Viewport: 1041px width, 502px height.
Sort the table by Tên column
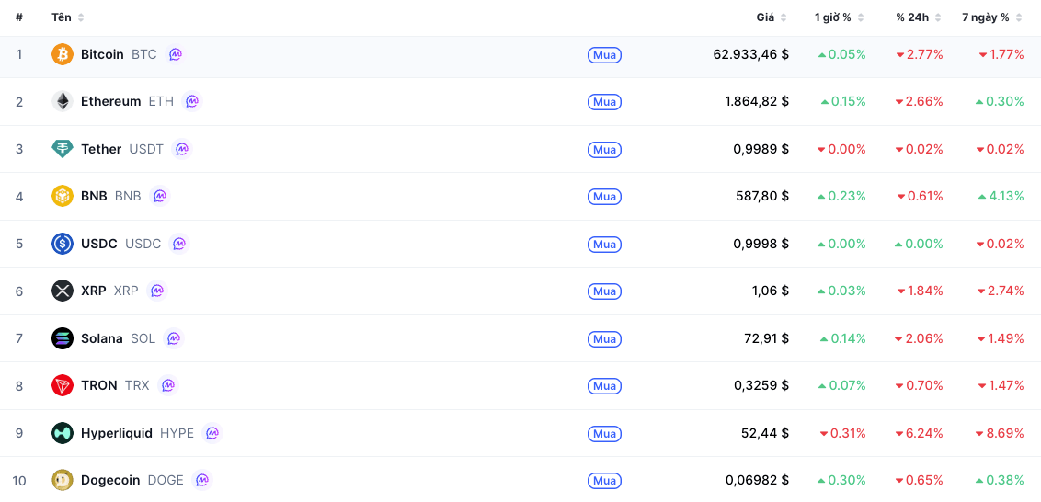click(68, 17)
